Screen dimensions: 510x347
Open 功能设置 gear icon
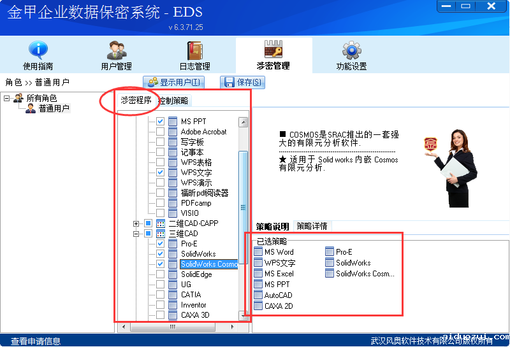click(x=352, y=50)
